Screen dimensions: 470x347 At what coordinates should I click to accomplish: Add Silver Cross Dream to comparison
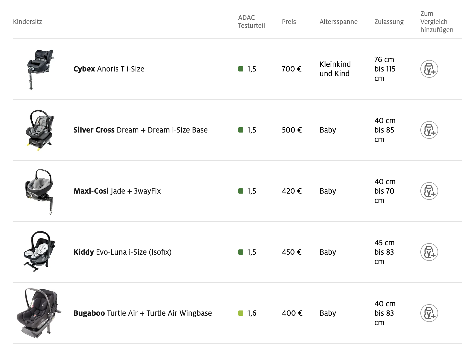click(429, 130)
